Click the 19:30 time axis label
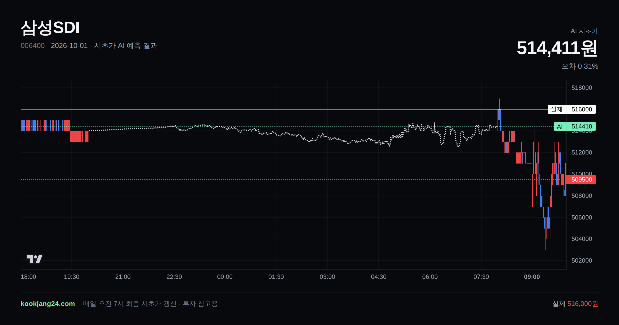The height and width of the screenshot is (325, 619). 72,277
